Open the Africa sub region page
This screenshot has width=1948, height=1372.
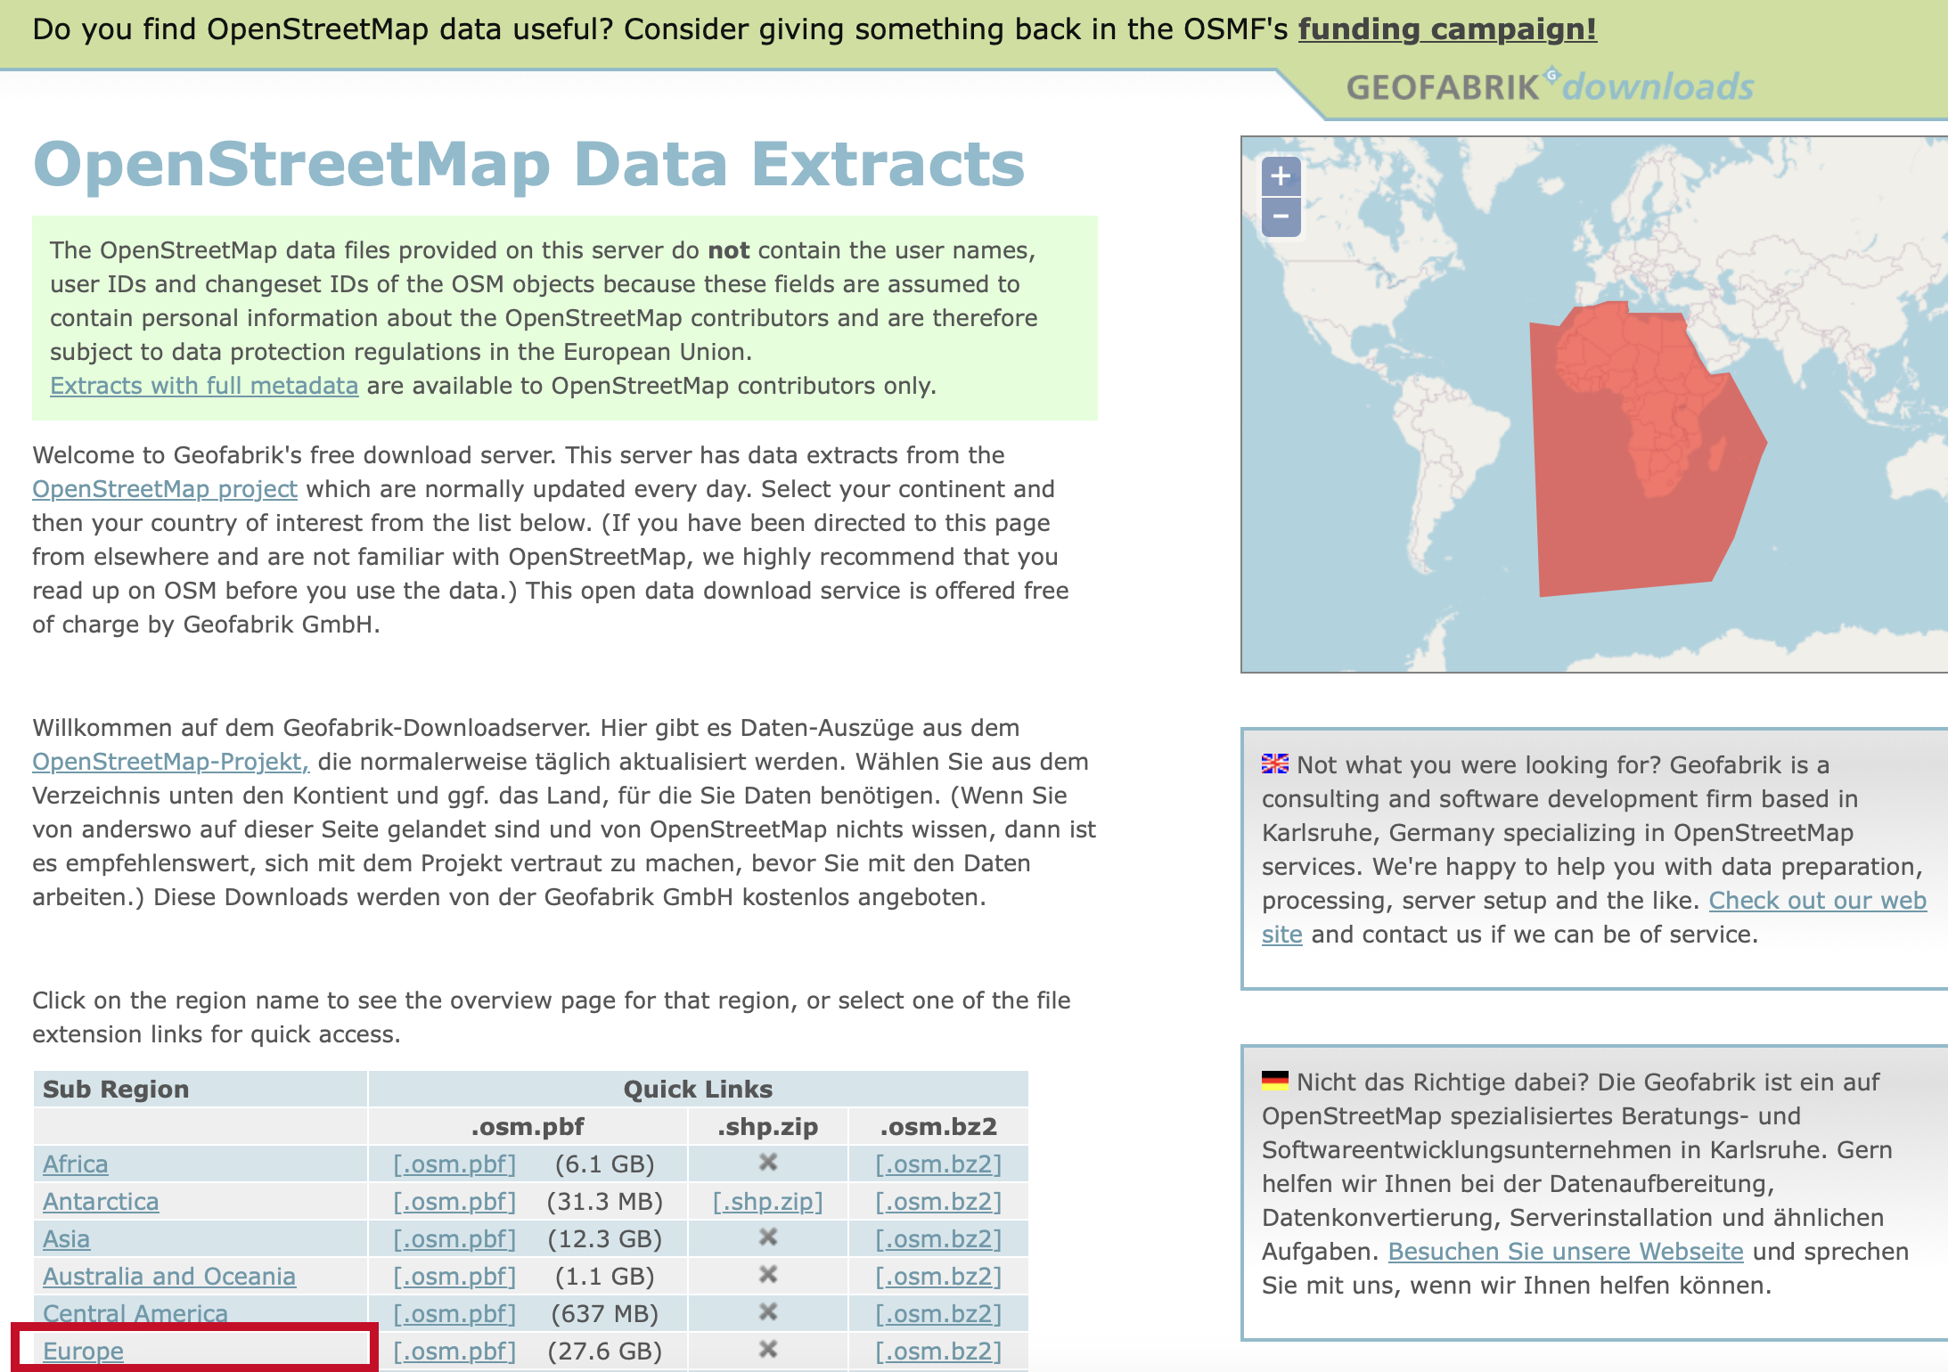click(76, 1164)
